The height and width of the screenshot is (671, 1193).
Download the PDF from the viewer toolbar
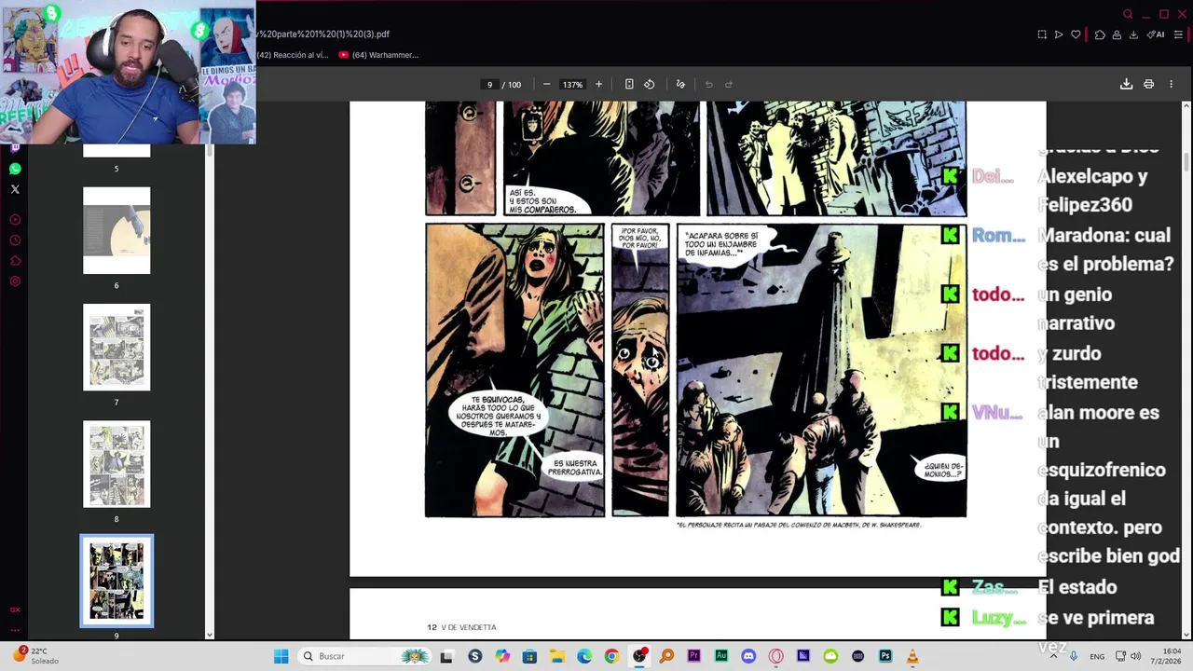click(1126, 84)
